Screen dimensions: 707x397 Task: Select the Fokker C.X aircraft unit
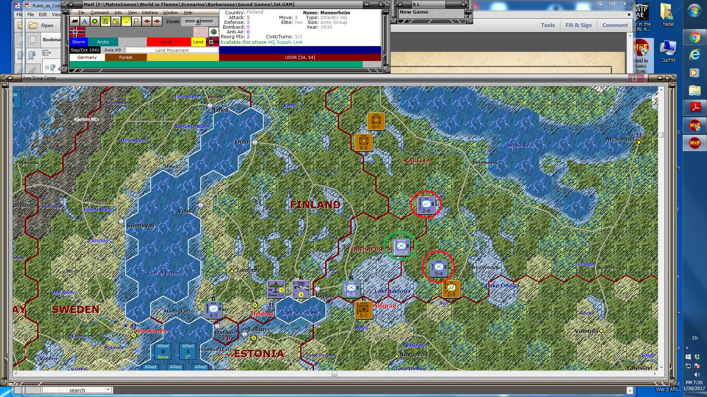tap(276, 289)
